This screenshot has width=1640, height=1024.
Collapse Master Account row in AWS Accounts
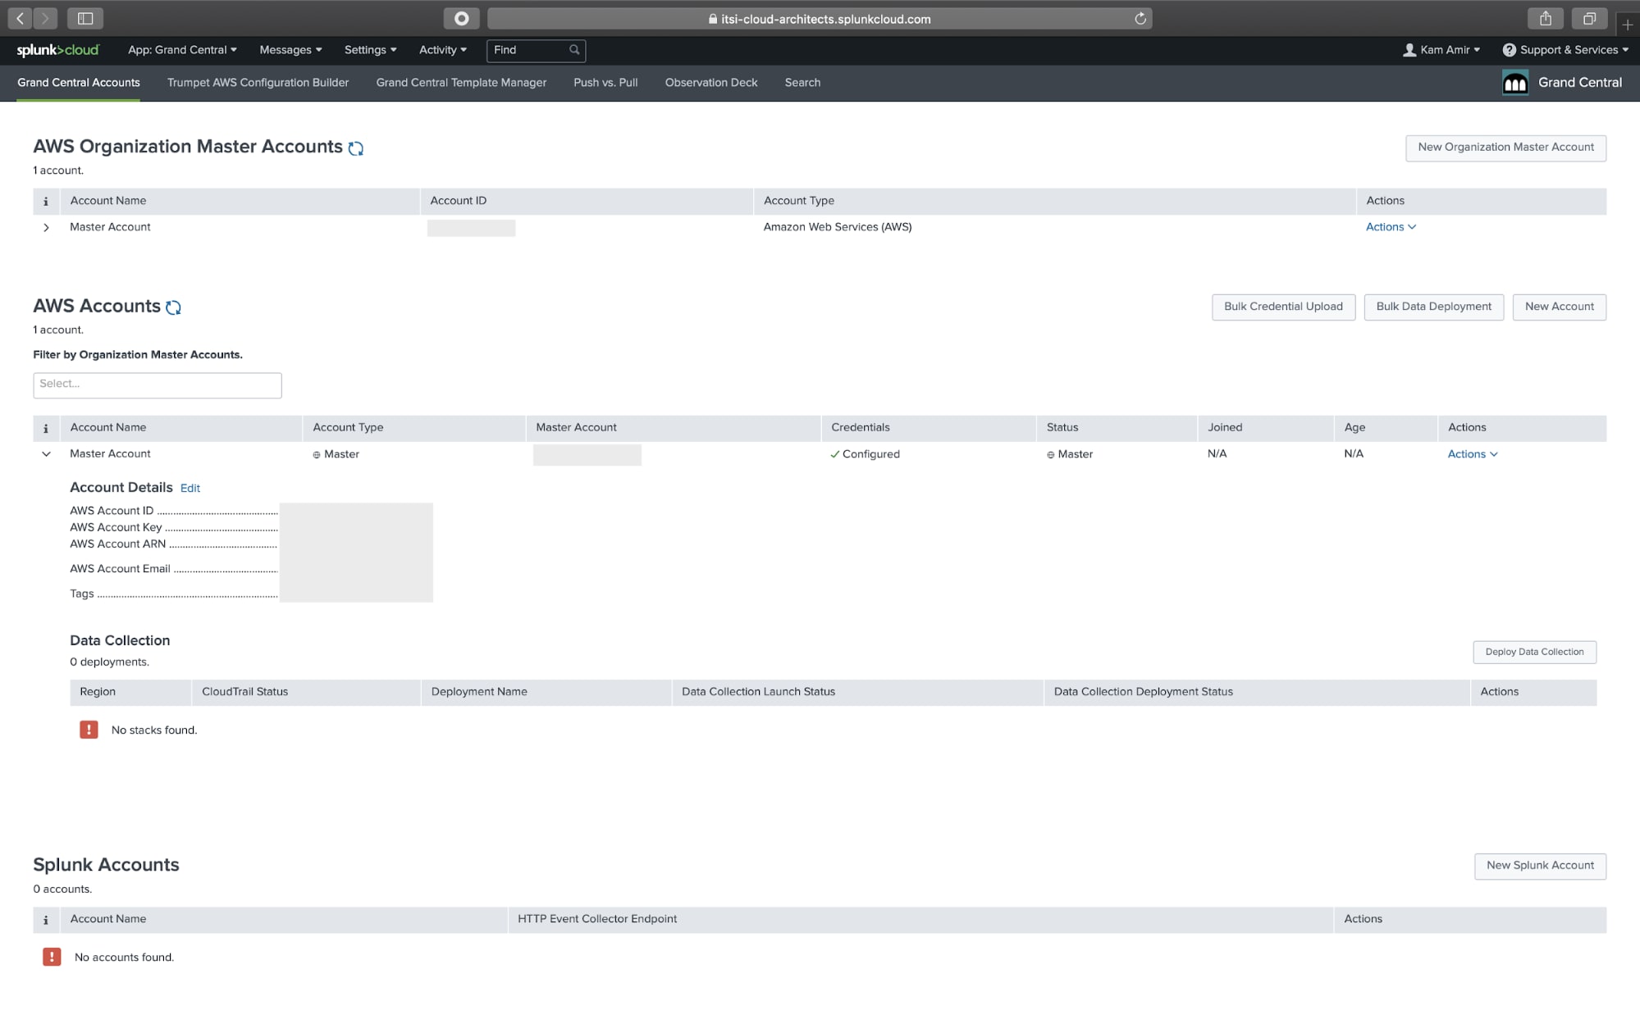click(x=46, y=454)
